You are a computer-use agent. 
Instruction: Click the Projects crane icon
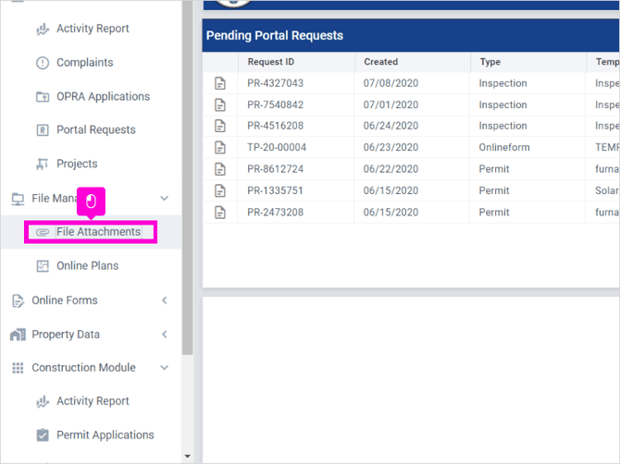(x=42, y=164)
